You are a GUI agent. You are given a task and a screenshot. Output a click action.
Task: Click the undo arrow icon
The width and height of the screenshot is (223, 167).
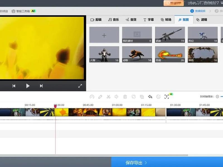[150, 97]
